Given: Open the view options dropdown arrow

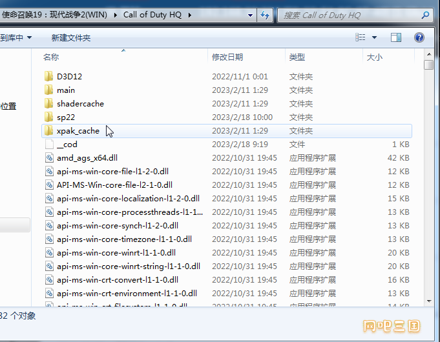Looking at the screenshot, I should pyautogui.click(x=374, y=37).
